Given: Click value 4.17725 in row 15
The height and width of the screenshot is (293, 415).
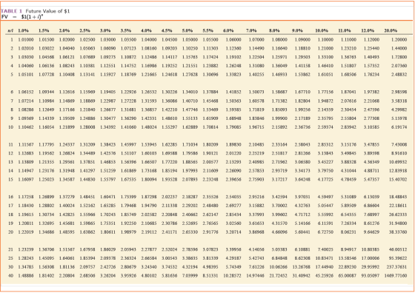Looking at the screenshot, I should pos(325,179).
